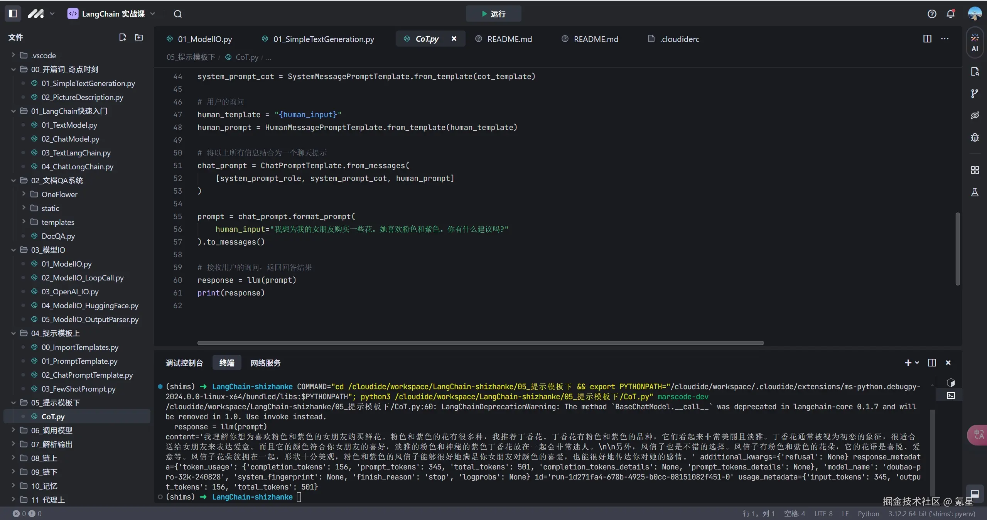Open the debug bug icon in sidebar

tap(975, 137)
